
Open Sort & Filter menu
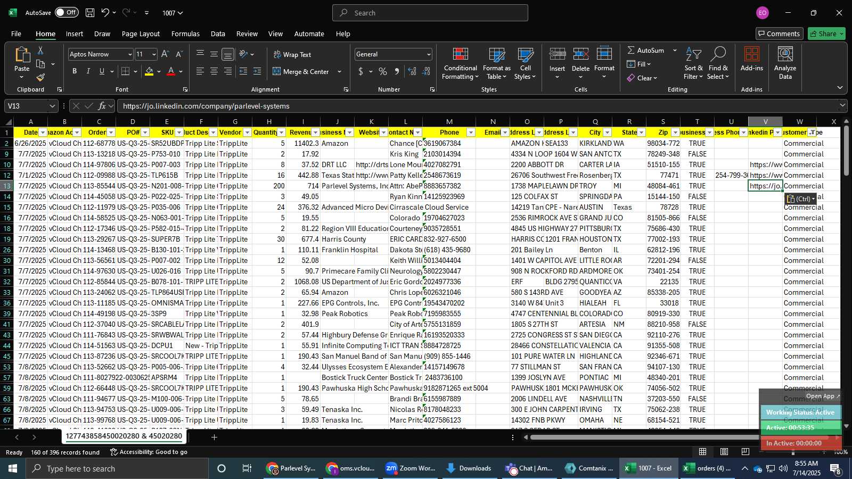tap(693, 64)
